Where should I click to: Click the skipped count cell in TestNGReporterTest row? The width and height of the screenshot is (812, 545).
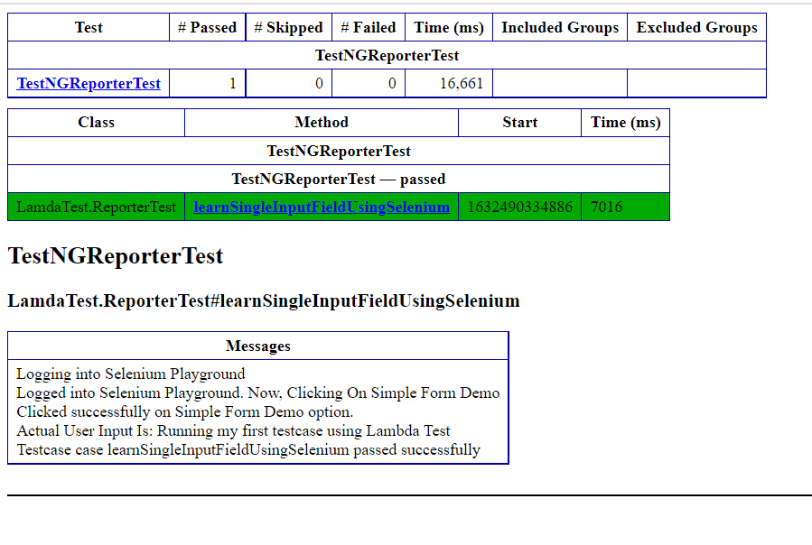288,83
